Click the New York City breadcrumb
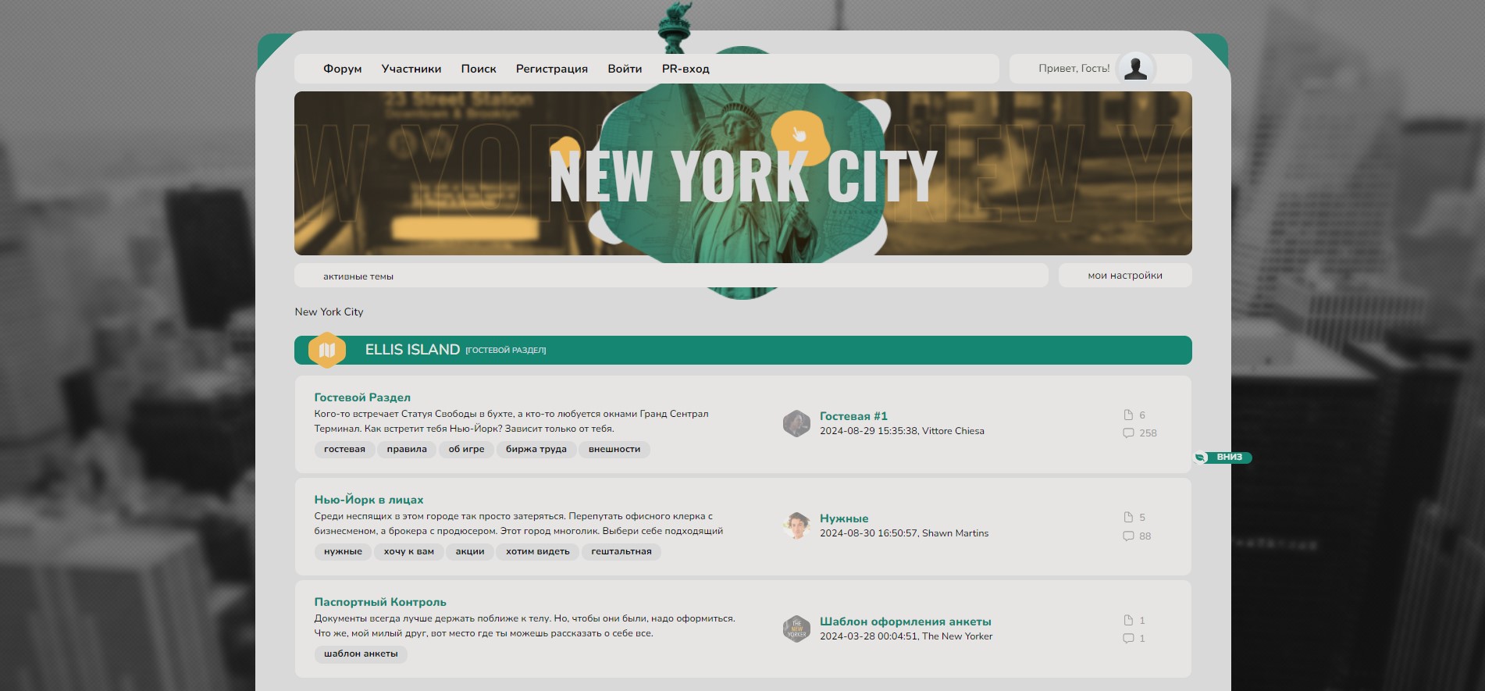The width and height of the screenshot is (1485, 691). [x=329, y=312]
